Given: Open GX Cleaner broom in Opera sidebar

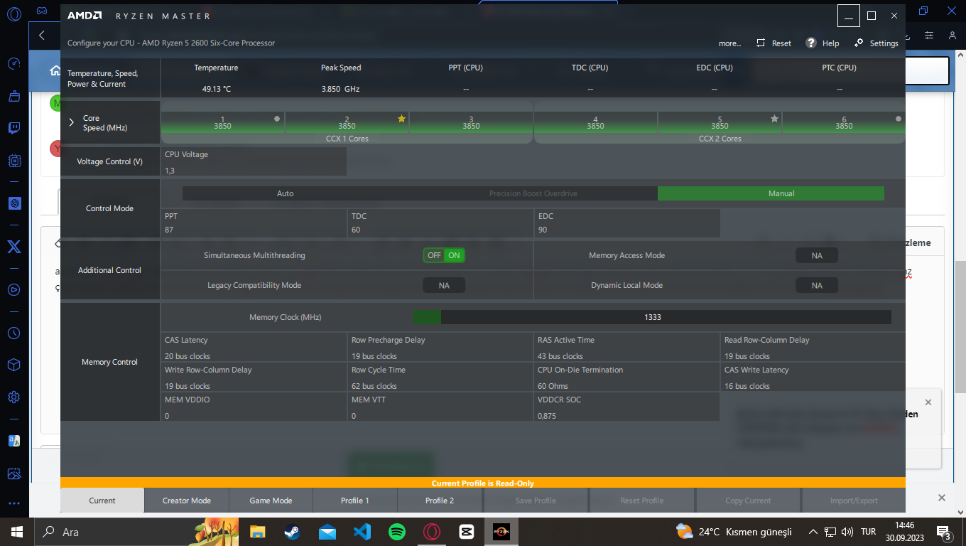Looking at the screenshot, I should pos(14,96).
